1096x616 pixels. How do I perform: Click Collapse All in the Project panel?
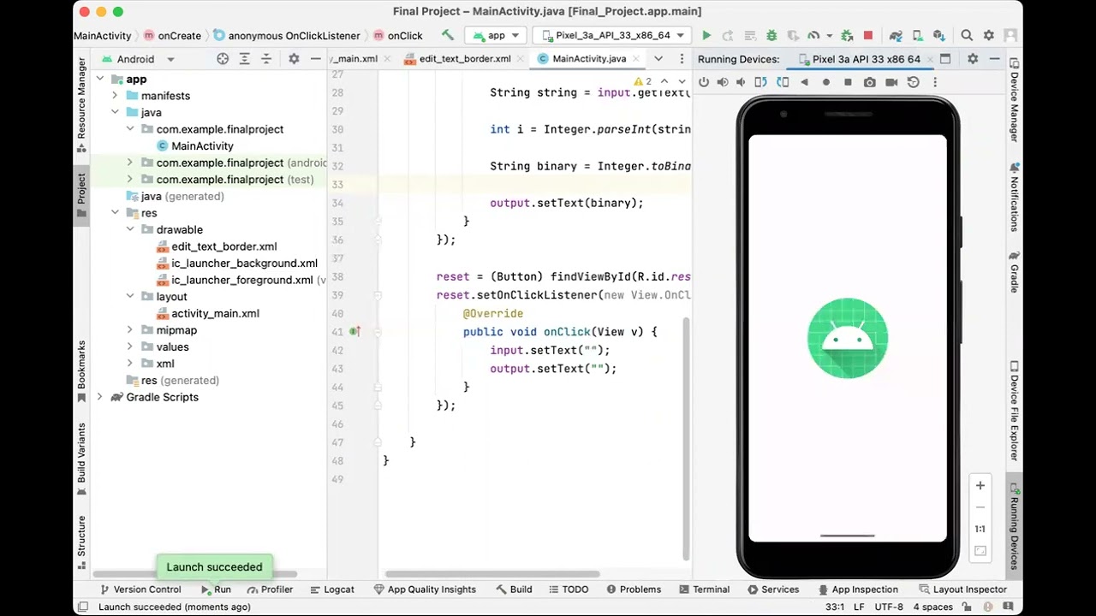click(266, 59)
